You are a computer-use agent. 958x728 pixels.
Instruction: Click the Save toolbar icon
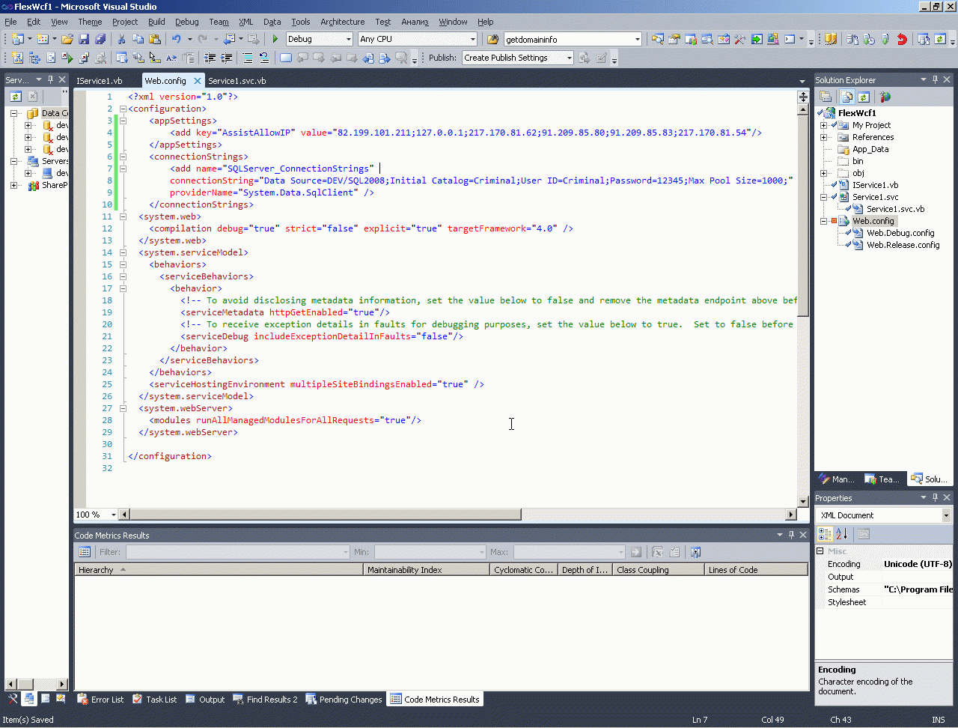tap(84, 39)
